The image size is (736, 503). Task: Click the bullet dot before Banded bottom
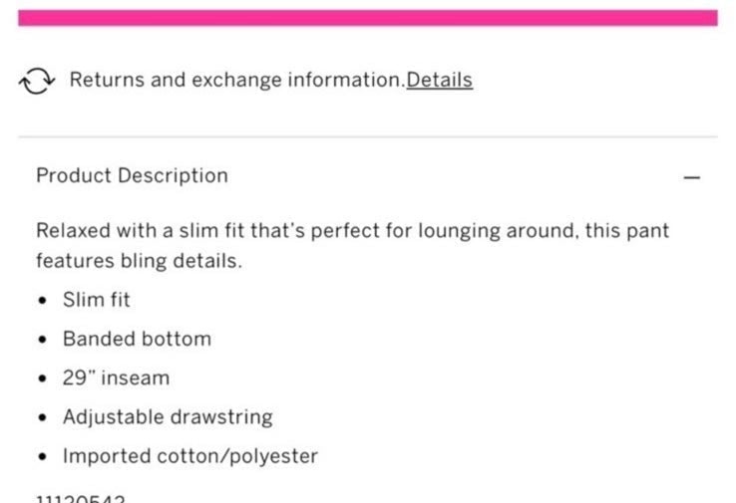[43, 339]
